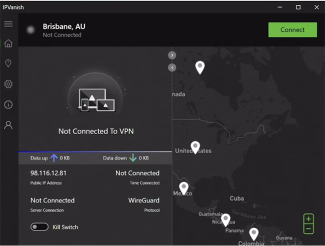This screenshot has width=325, height=246.
Task: Click the connection status indicator dot
Action: pos(30,30)
